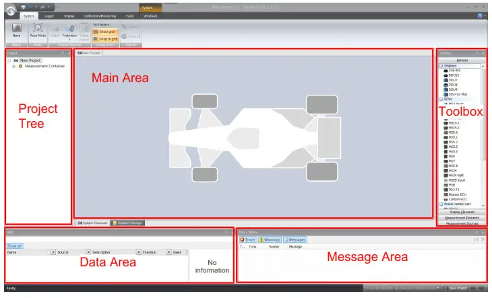Open the Name column filter dropdown

tap(53, 252)
